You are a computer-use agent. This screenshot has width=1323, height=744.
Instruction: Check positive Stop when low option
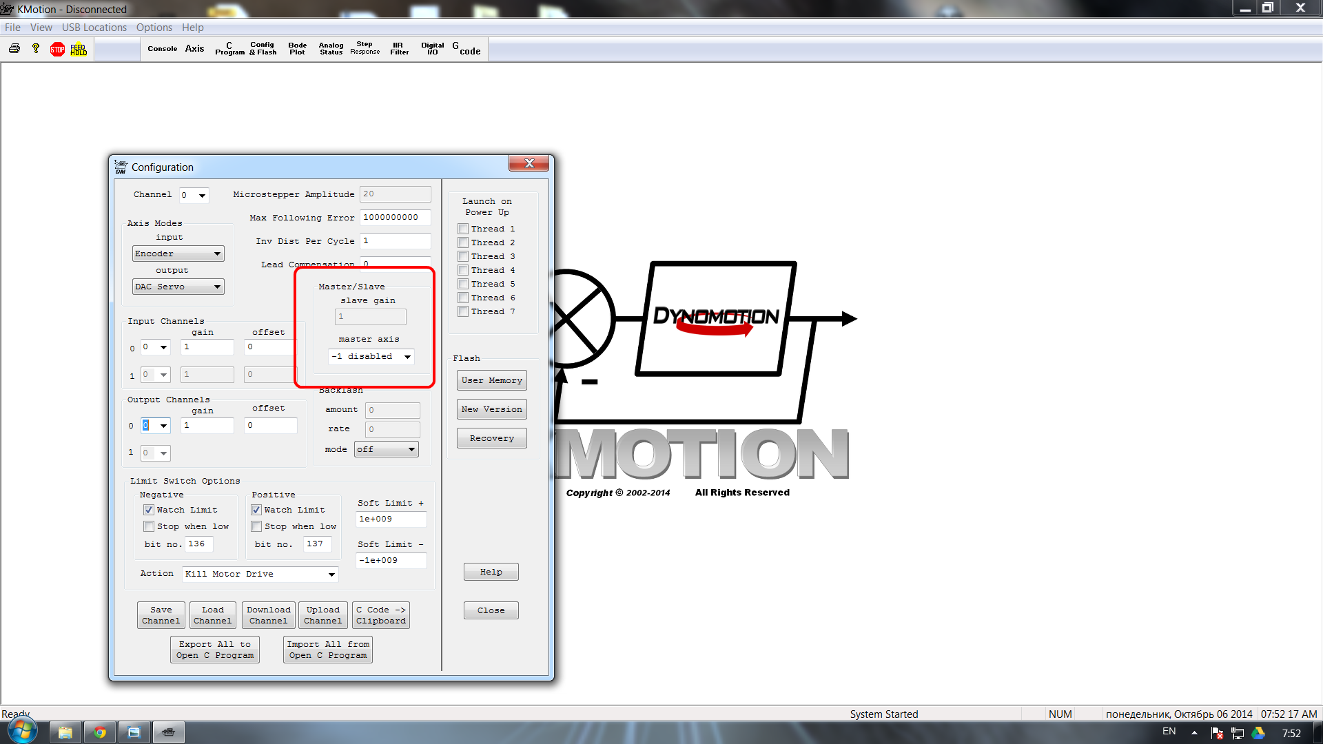tap(256, 526)
